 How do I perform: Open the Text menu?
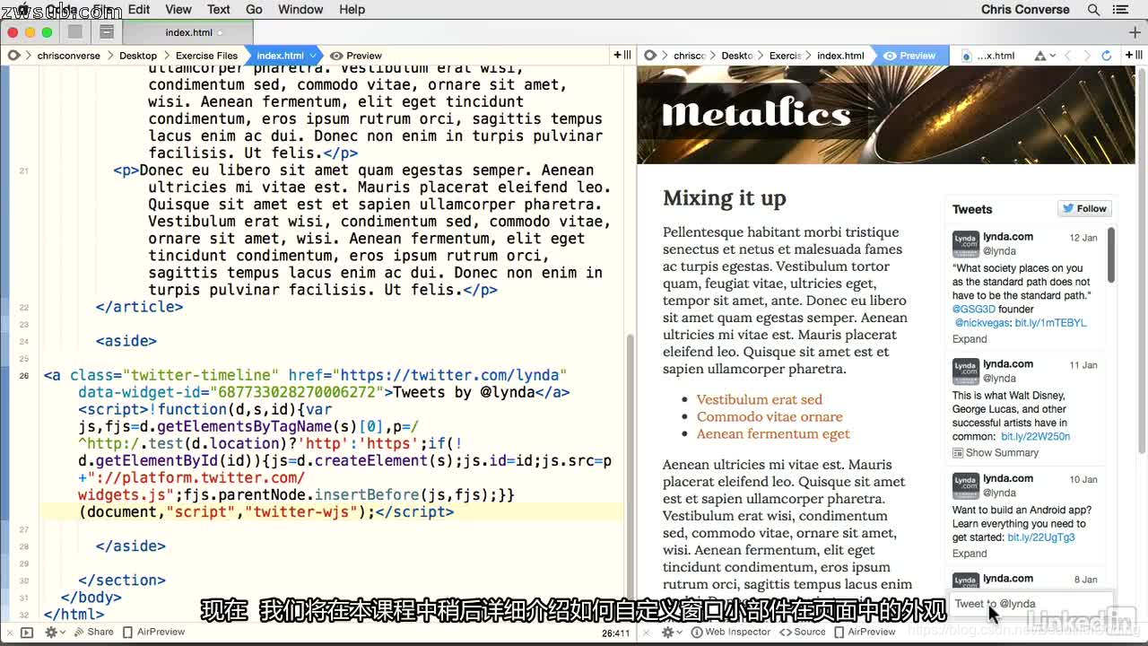[219, 9]
